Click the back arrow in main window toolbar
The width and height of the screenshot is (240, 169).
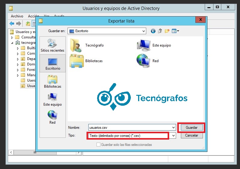coord(12,23)
